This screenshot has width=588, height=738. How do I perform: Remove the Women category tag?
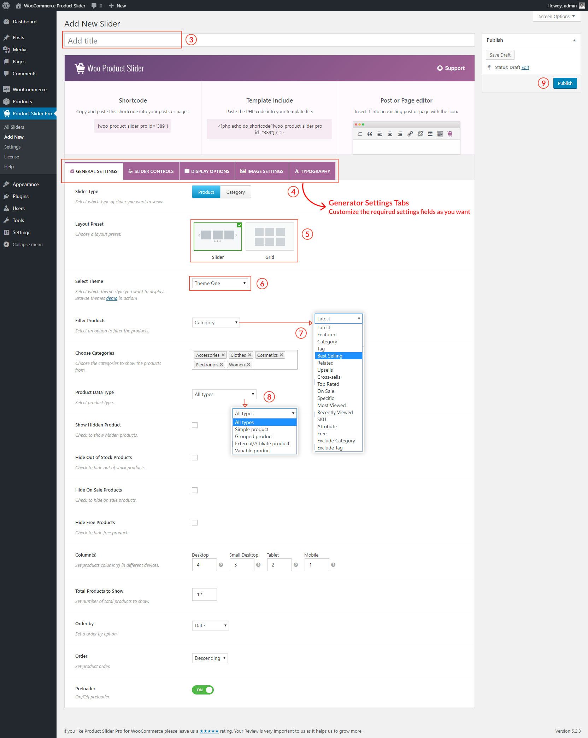tap(248, 365)
